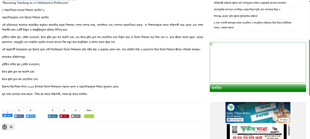The image size is (310, 139).
Task: Pin the article on Pinterest
Action: [64, 116]
